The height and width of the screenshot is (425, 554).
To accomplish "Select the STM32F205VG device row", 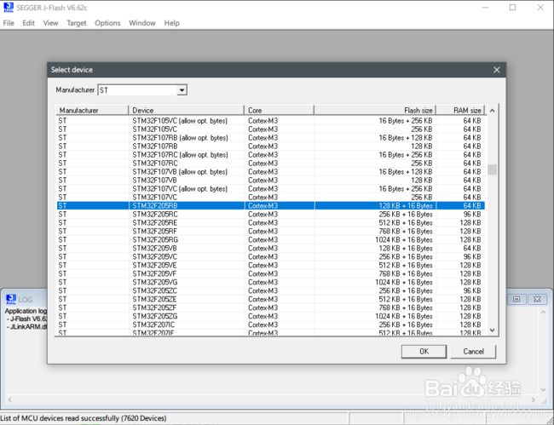I will click(271, 282).
